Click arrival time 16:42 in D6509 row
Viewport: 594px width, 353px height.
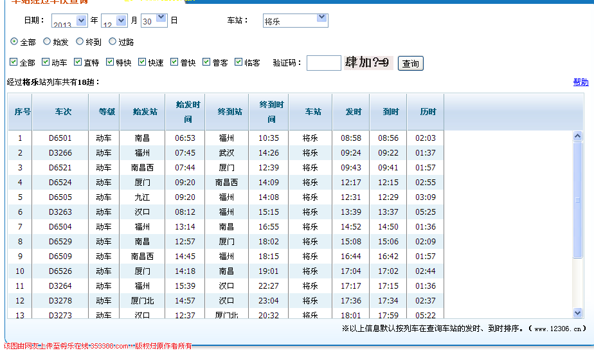pyautogui.click(x=388, y=256)
